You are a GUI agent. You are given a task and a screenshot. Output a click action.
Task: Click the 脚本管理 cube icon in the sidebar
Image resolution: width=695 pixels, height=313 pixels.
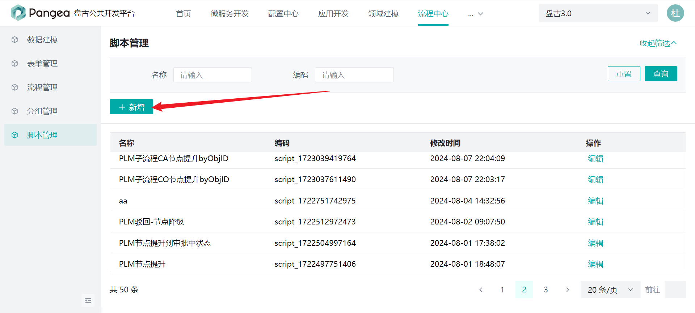(14, 135)
